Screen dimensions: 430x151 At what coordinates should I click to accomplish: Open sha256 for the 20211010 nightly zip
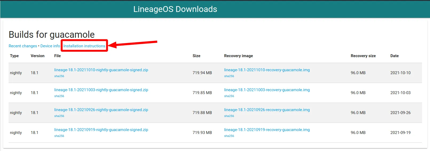[59, 76]
